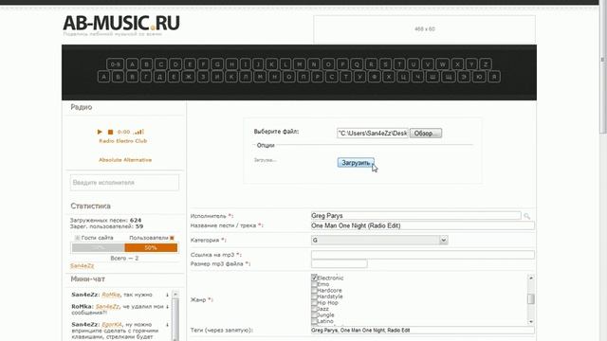607x341 pixels.
Task: Uncheck the Electronic genre checkbox
Action: pos(314,278)
